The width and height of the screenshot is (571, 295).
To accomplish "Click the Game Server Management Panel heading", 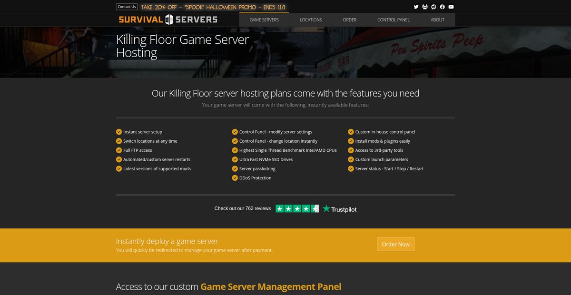I will click(x=271, y=287).
